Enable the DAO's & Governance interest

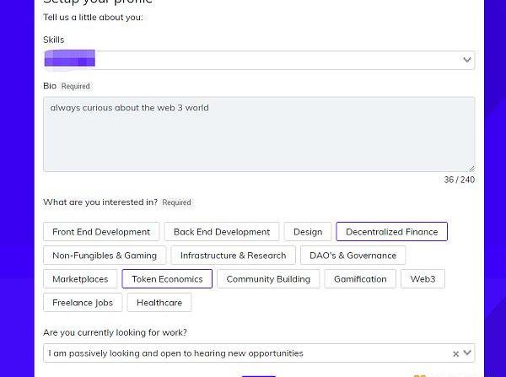click(x=353, y=256)
